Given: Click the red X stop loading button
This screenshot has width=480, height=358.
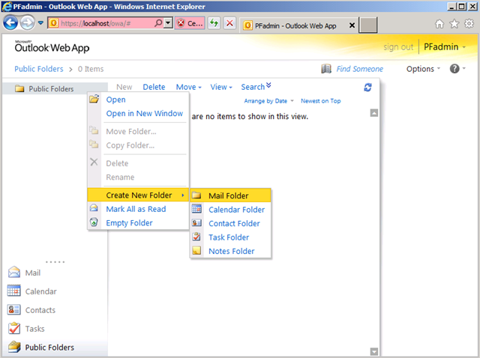Looking at the screenshot, I should [229, 23].
